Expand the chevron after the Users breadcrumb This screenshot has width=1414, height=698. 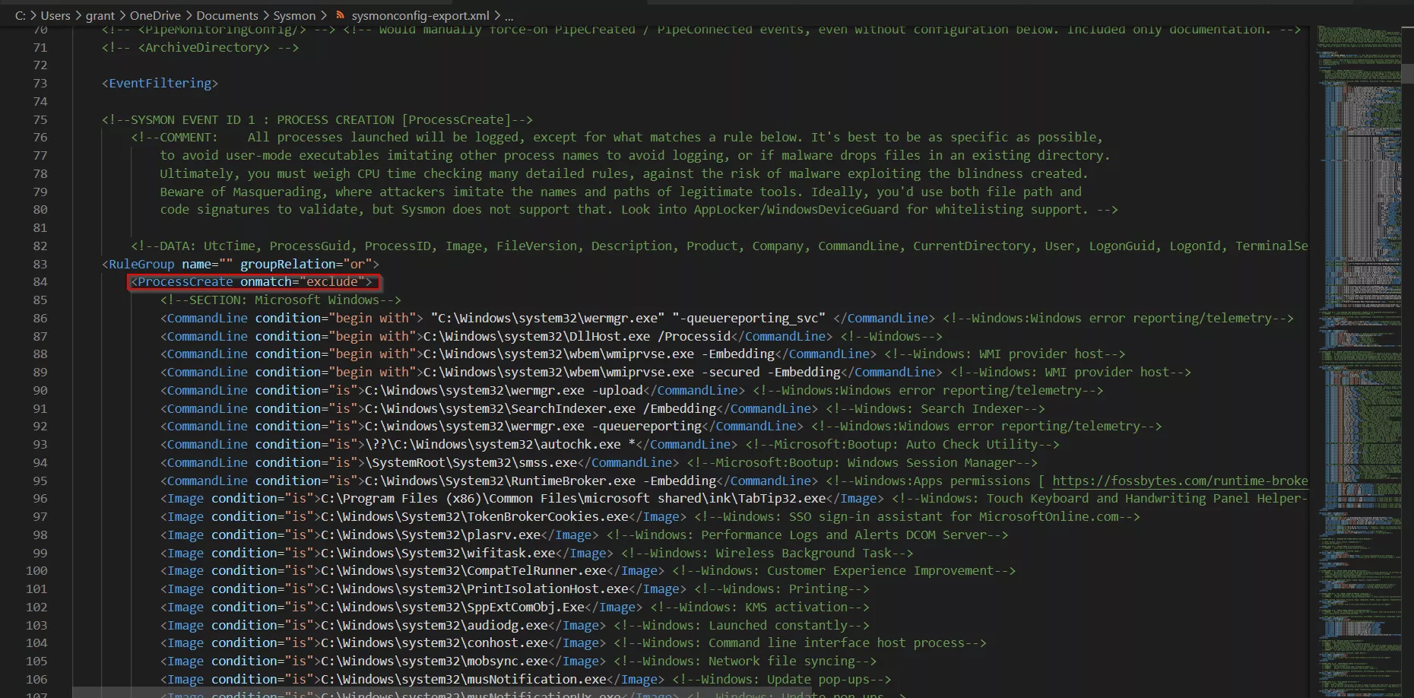point(80,15)
